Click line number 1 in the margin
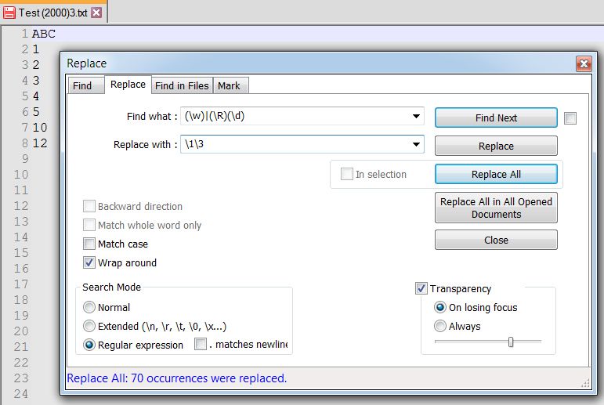This screenshot has width=604, height=405. pos(25,34)
